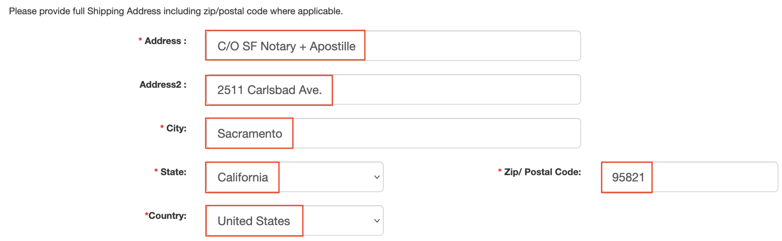Screen dimensions: 782x241
Task: Select the City text field
Action: pyautogui.click(x=393, y=133)
